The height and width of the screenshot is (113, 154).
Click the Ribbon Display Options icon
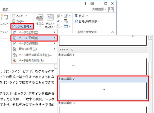[92, 4]
